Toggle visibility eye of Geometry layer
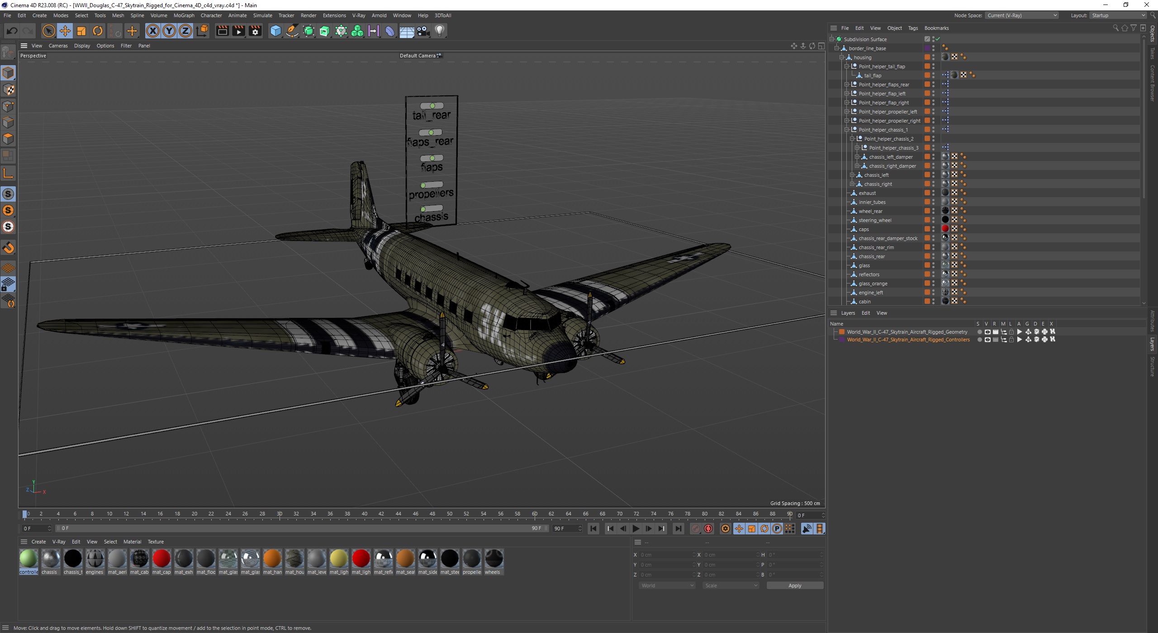The width and height of the screenshot is (1158, 633). coord(987,332)
